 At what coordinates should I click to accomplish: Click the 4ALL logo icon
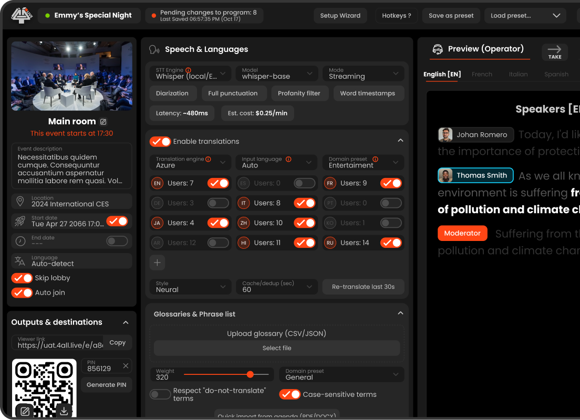(22, 15)
